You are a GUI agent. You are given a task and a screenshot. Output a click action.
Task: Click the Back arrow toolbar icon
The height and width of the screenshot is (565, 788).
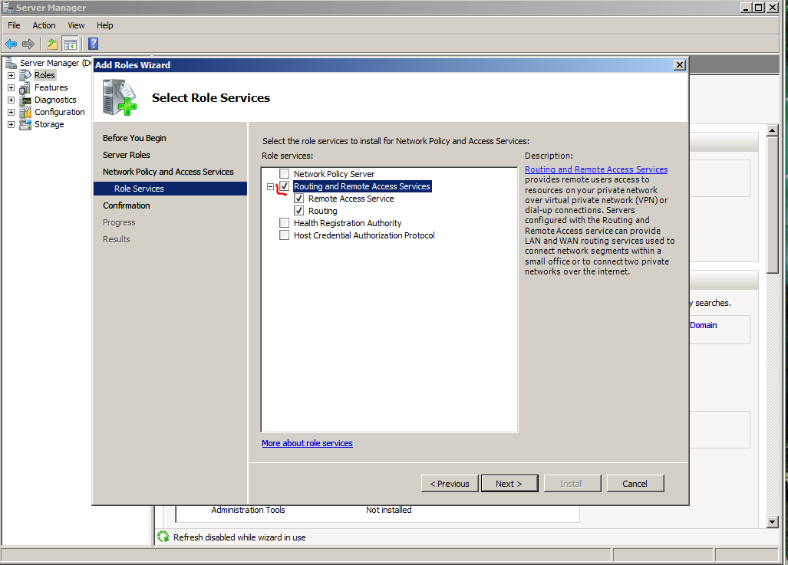11,44
